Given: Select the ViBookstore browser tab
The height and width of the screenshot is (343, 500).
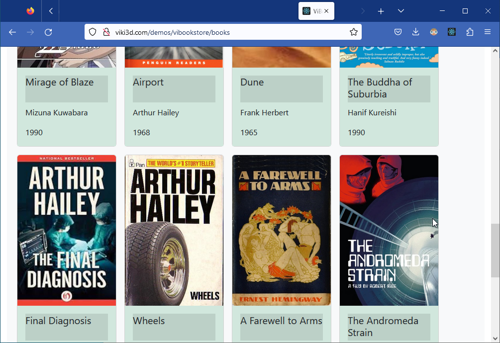Looking at the screenshot, I should [316, 11].
